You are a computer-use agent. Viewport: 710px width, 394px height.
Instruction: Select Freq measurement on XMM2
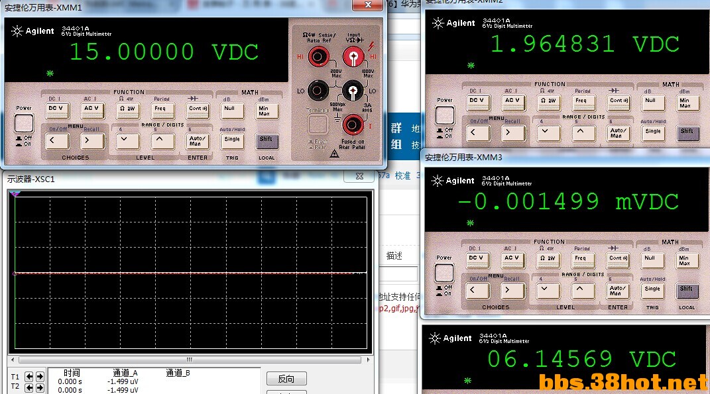coord(583,102)
